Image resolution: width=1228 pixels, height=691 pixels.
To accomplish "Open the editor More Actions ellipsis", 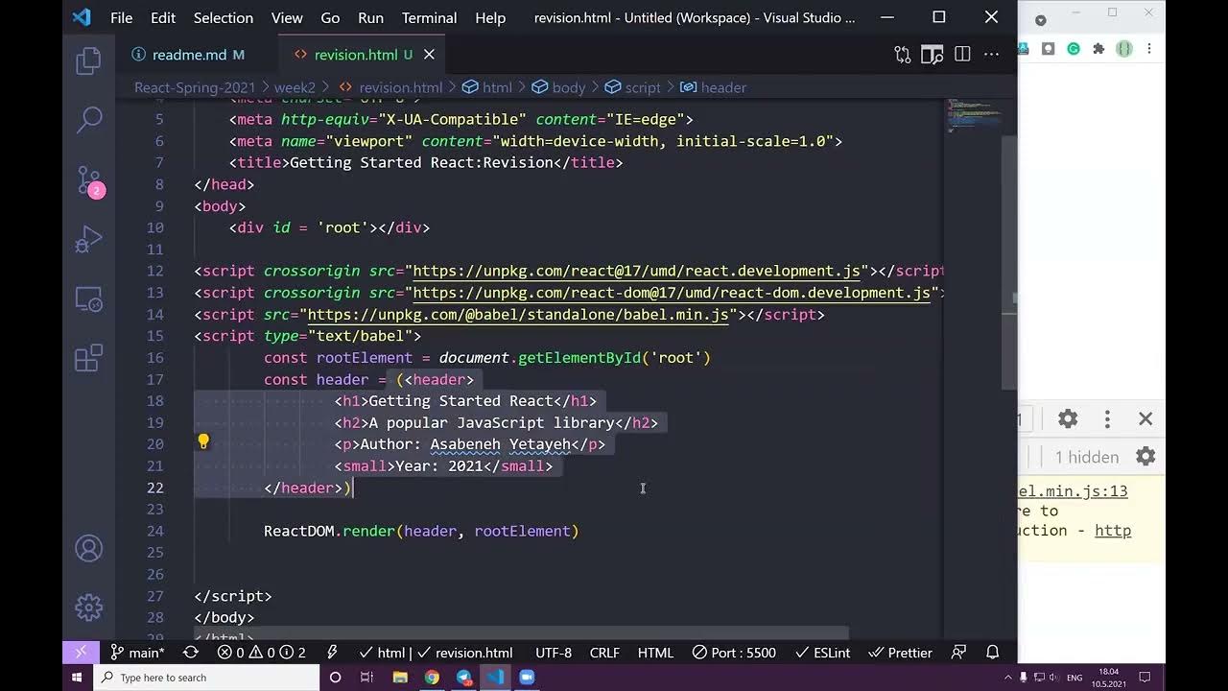I will pyautogui.click(x=992, y=55).
